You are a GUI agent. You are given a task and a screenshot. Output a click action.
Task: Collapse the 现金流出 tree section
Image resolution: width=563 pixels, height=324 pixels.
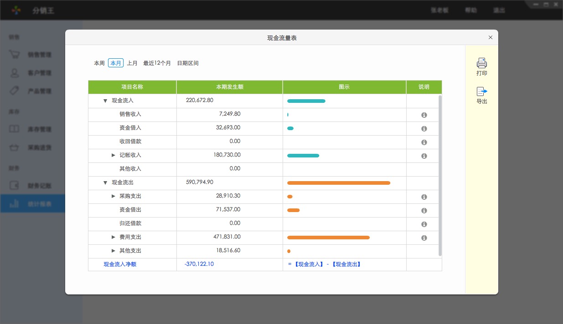pos(105,183)
